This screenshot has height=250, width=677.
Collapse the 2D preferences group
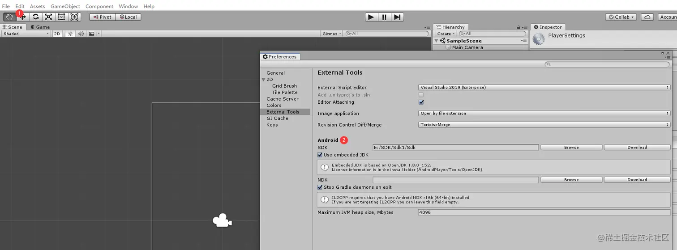(263, 79)
